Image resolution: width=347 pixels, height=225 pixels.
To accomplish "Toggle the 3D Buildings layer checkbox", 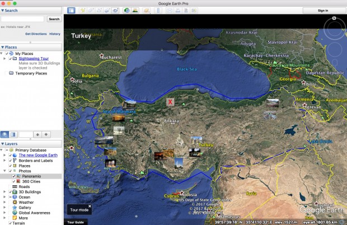I will point(10,192).
